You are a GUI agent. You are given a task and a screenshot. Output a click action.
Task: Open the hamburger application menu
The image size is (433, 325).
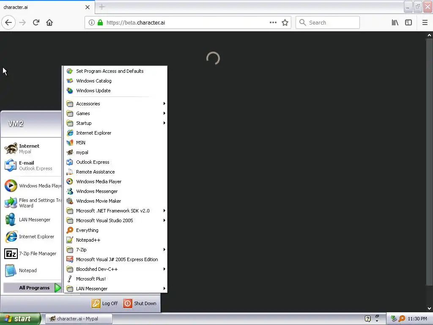[425, 22]
